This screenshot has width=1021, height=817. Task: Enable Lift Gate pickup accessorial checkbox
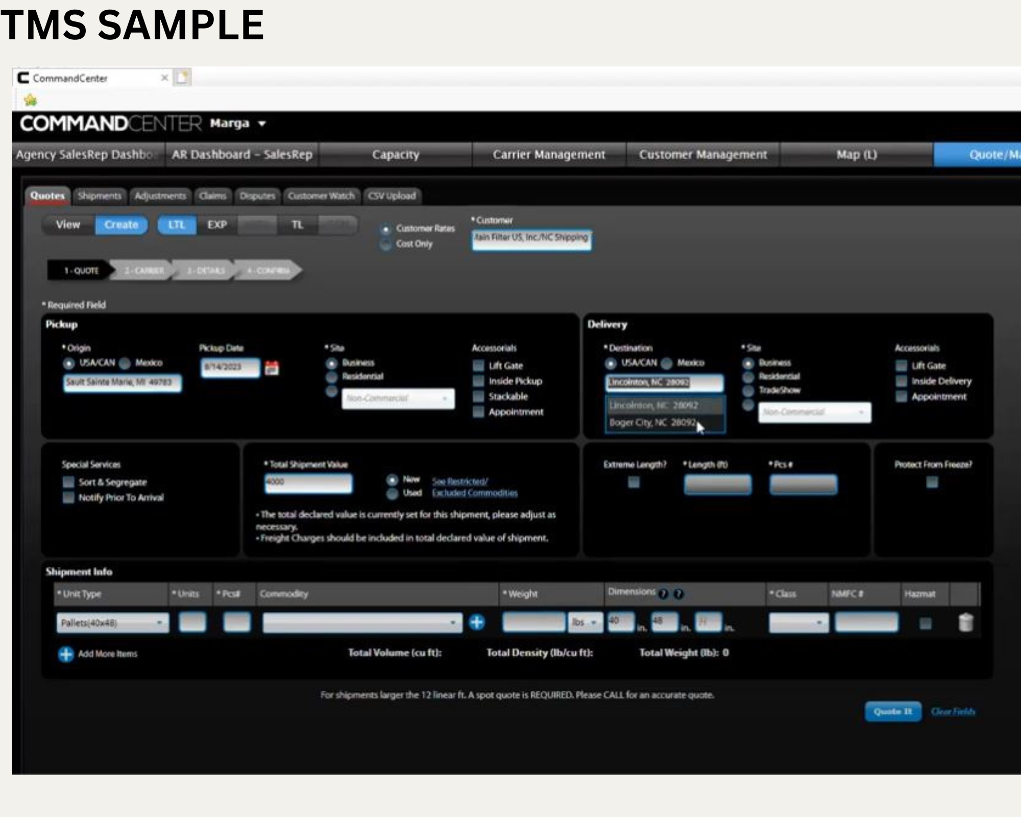(478, 366)
